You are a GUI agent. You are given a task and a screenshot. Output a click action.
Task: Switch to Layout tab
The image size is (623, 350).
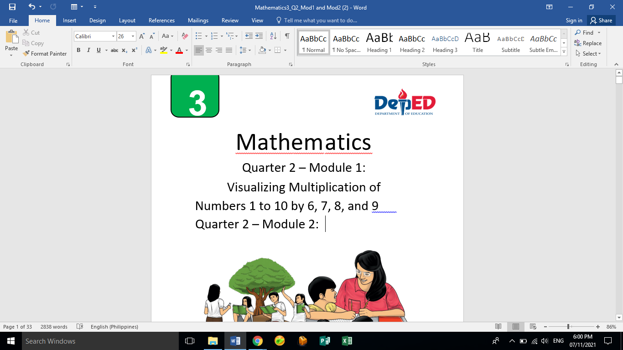pos(127,21)
